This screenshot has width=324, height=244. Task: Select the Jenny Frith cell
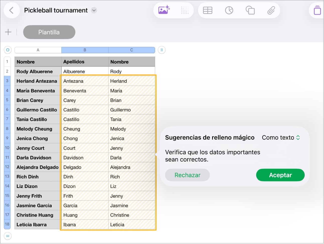[x=38, y=196]
